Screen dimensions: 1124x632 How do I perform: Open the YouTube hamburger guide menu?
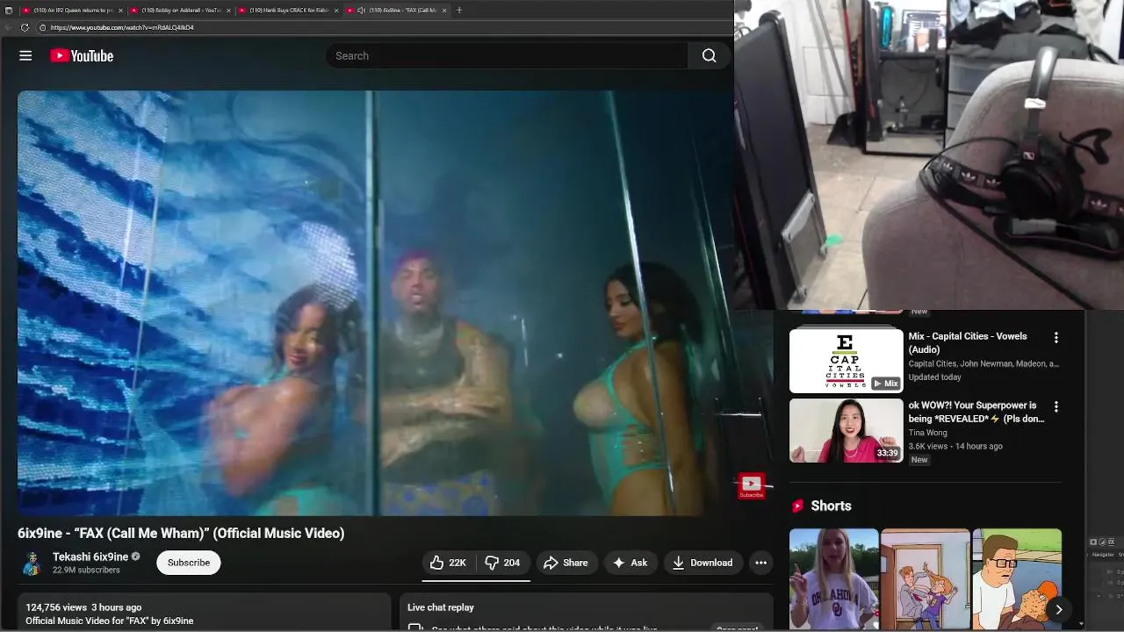coord(25,55)
